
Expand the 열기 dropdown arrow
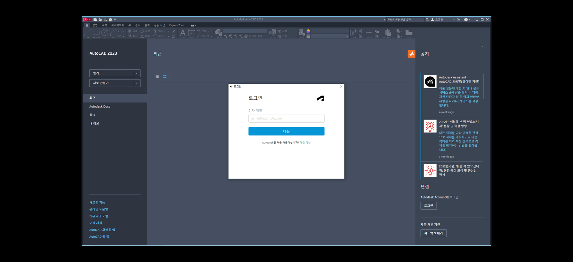[x=137, y=73]
